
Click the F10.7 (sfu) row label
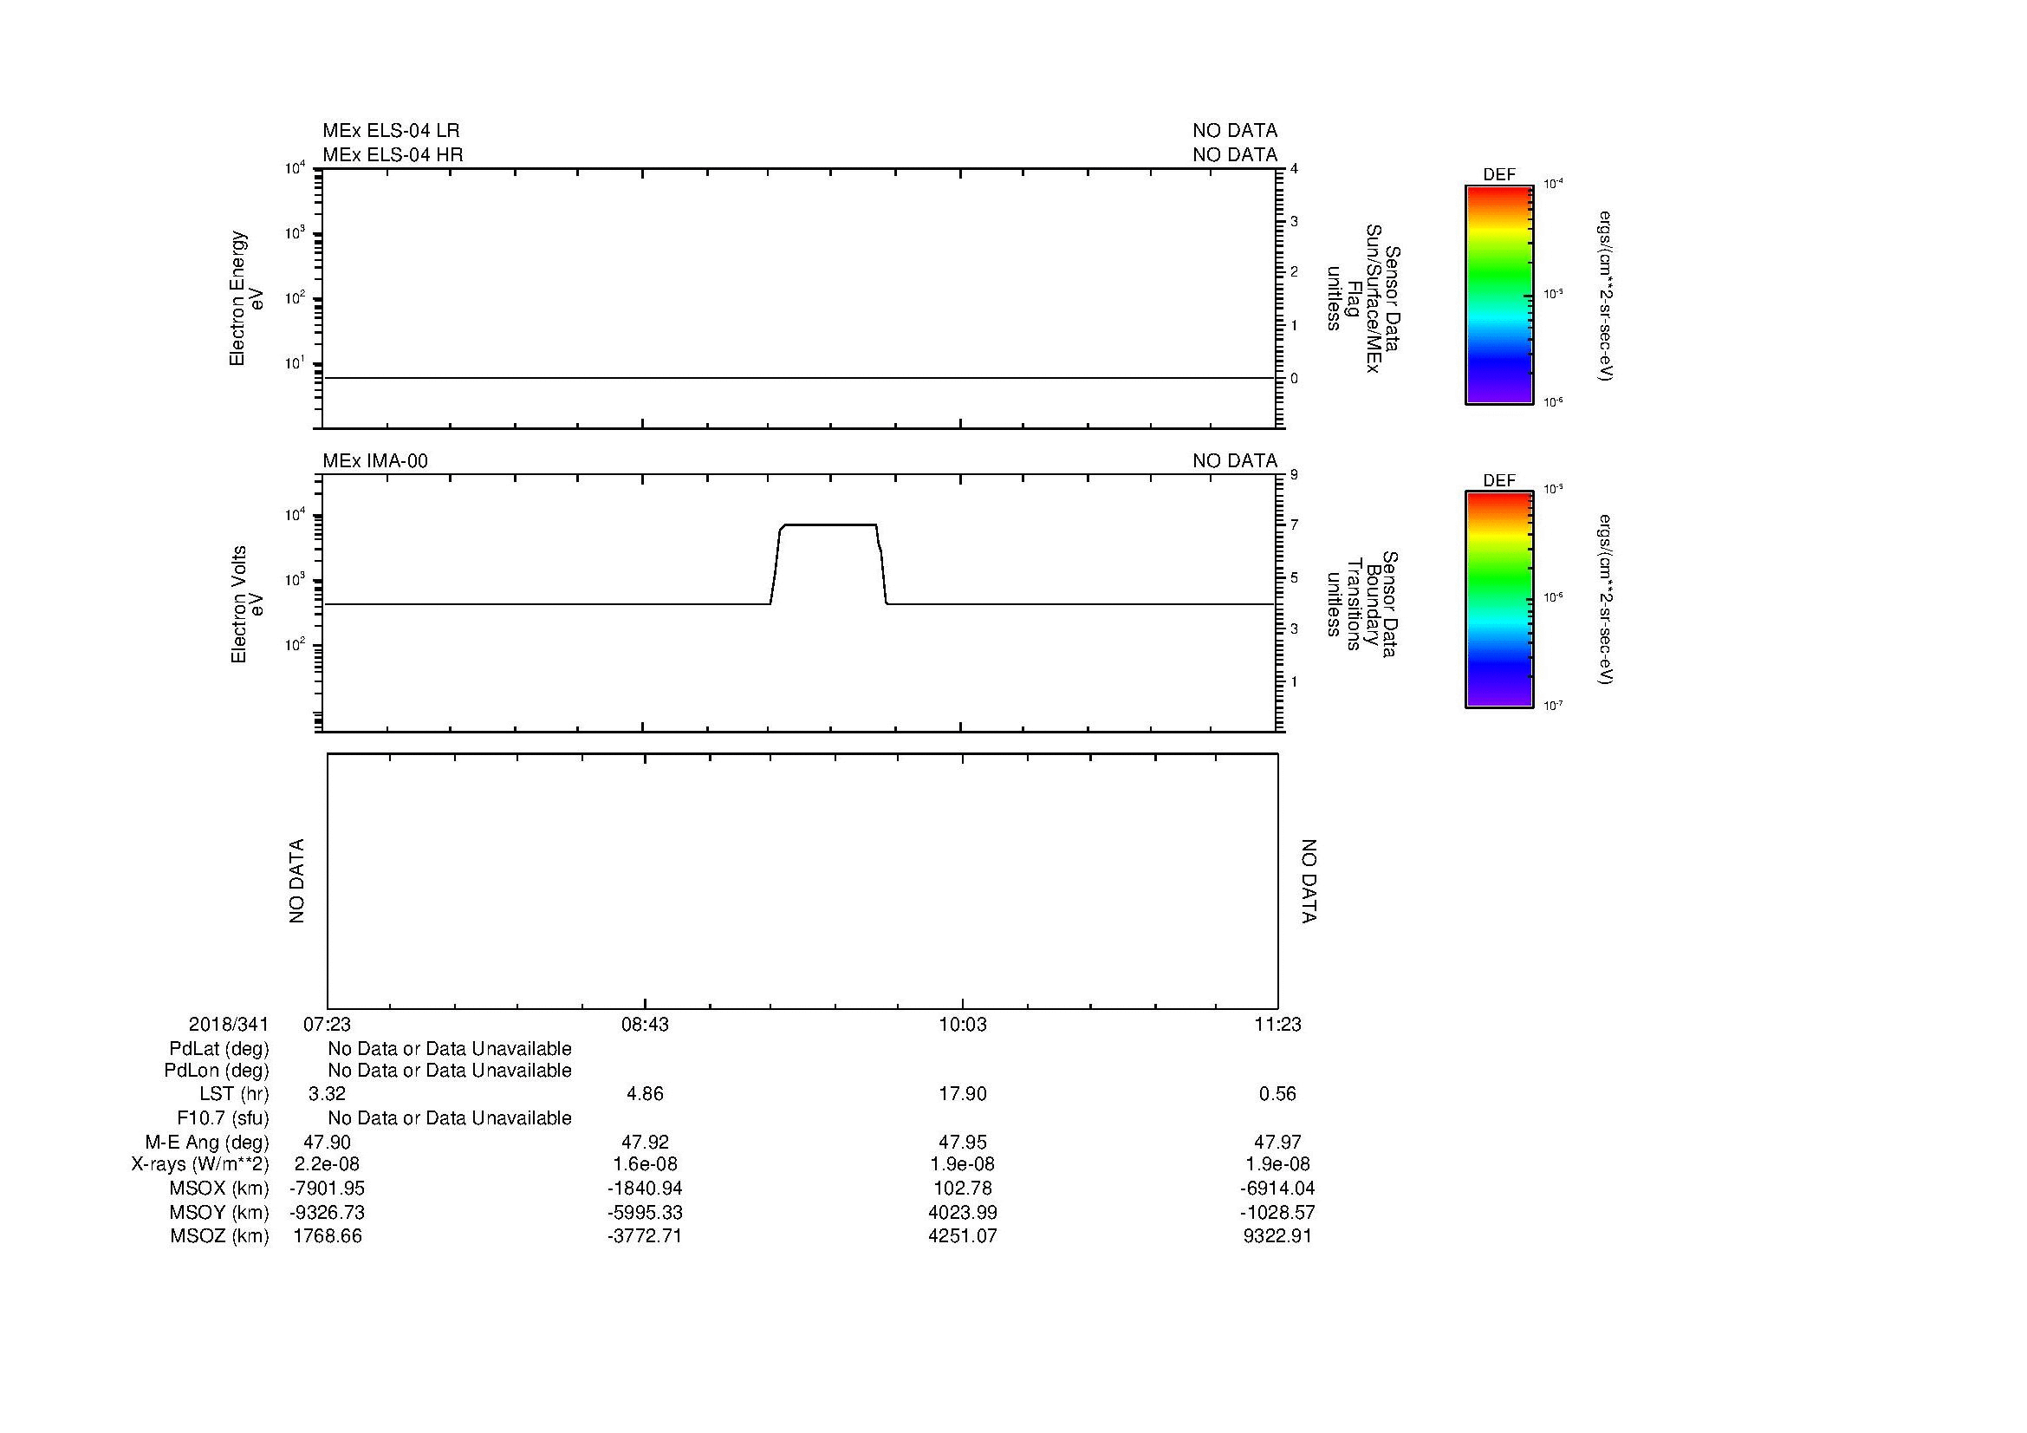click(x=223, y=1118)
